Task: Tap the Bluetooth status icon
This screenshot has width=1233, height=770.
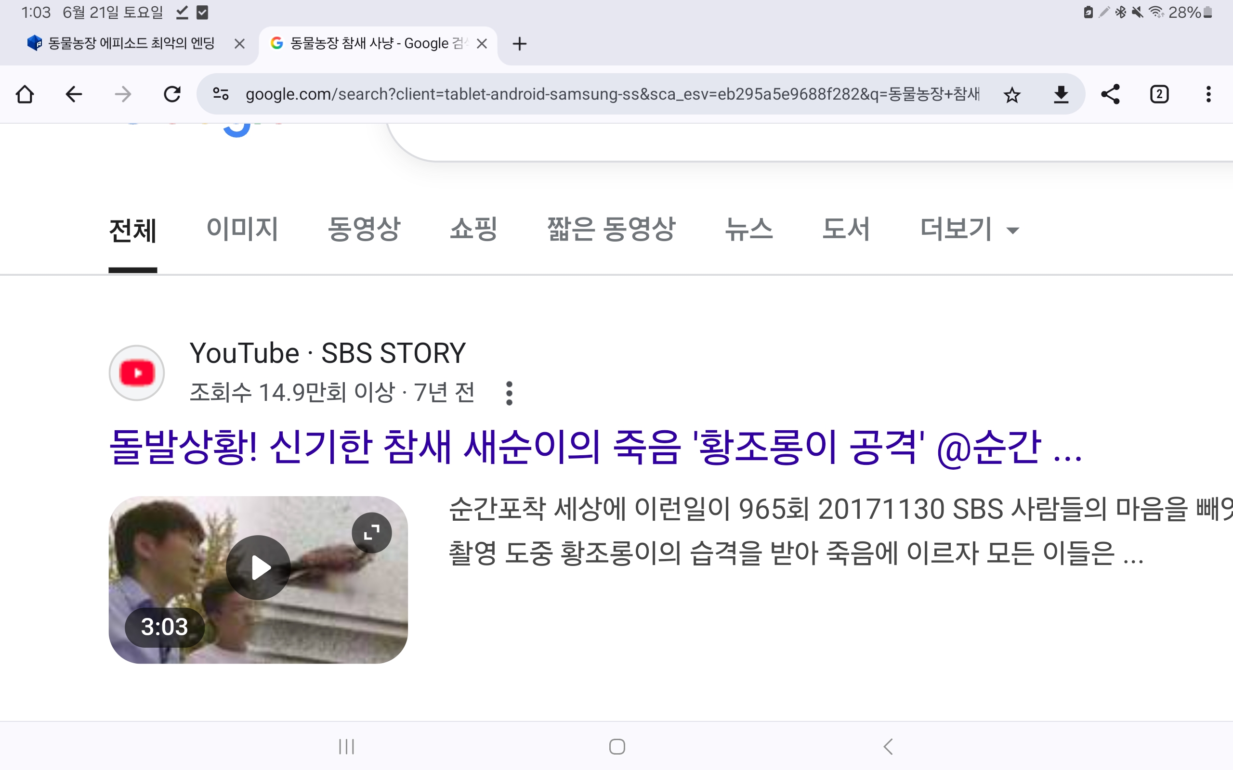Action: 1121,12
